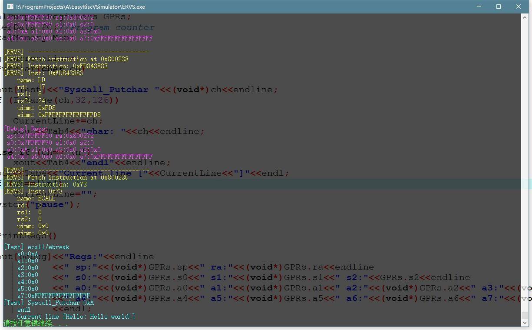The height and width of the screenshot is (330, 532).
Task: Close the ERVS.exe console window
Action: pyautogui.click(x=519, y=7)
